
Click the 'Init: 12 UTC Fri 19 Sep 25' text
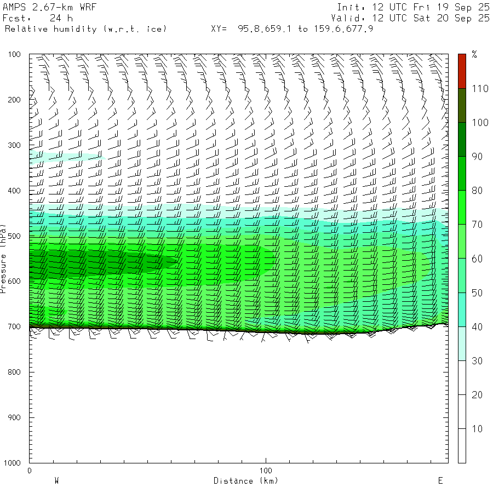413,7
